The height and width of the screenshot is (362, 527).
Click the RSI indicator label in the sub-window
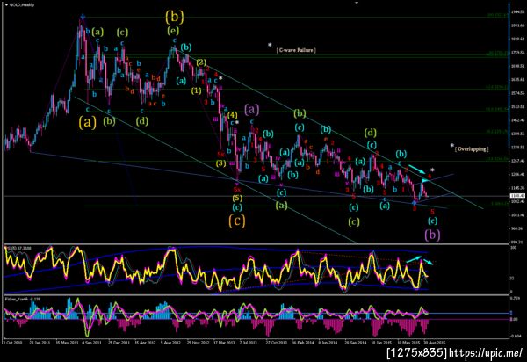(14, 248)
